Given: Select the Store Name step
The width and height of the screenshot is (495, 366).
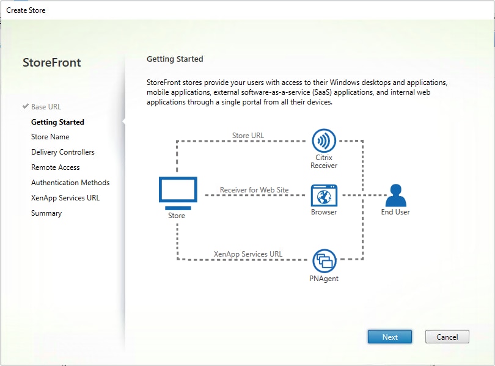Looking at the screenshot, I should click(x=50, y=136).
